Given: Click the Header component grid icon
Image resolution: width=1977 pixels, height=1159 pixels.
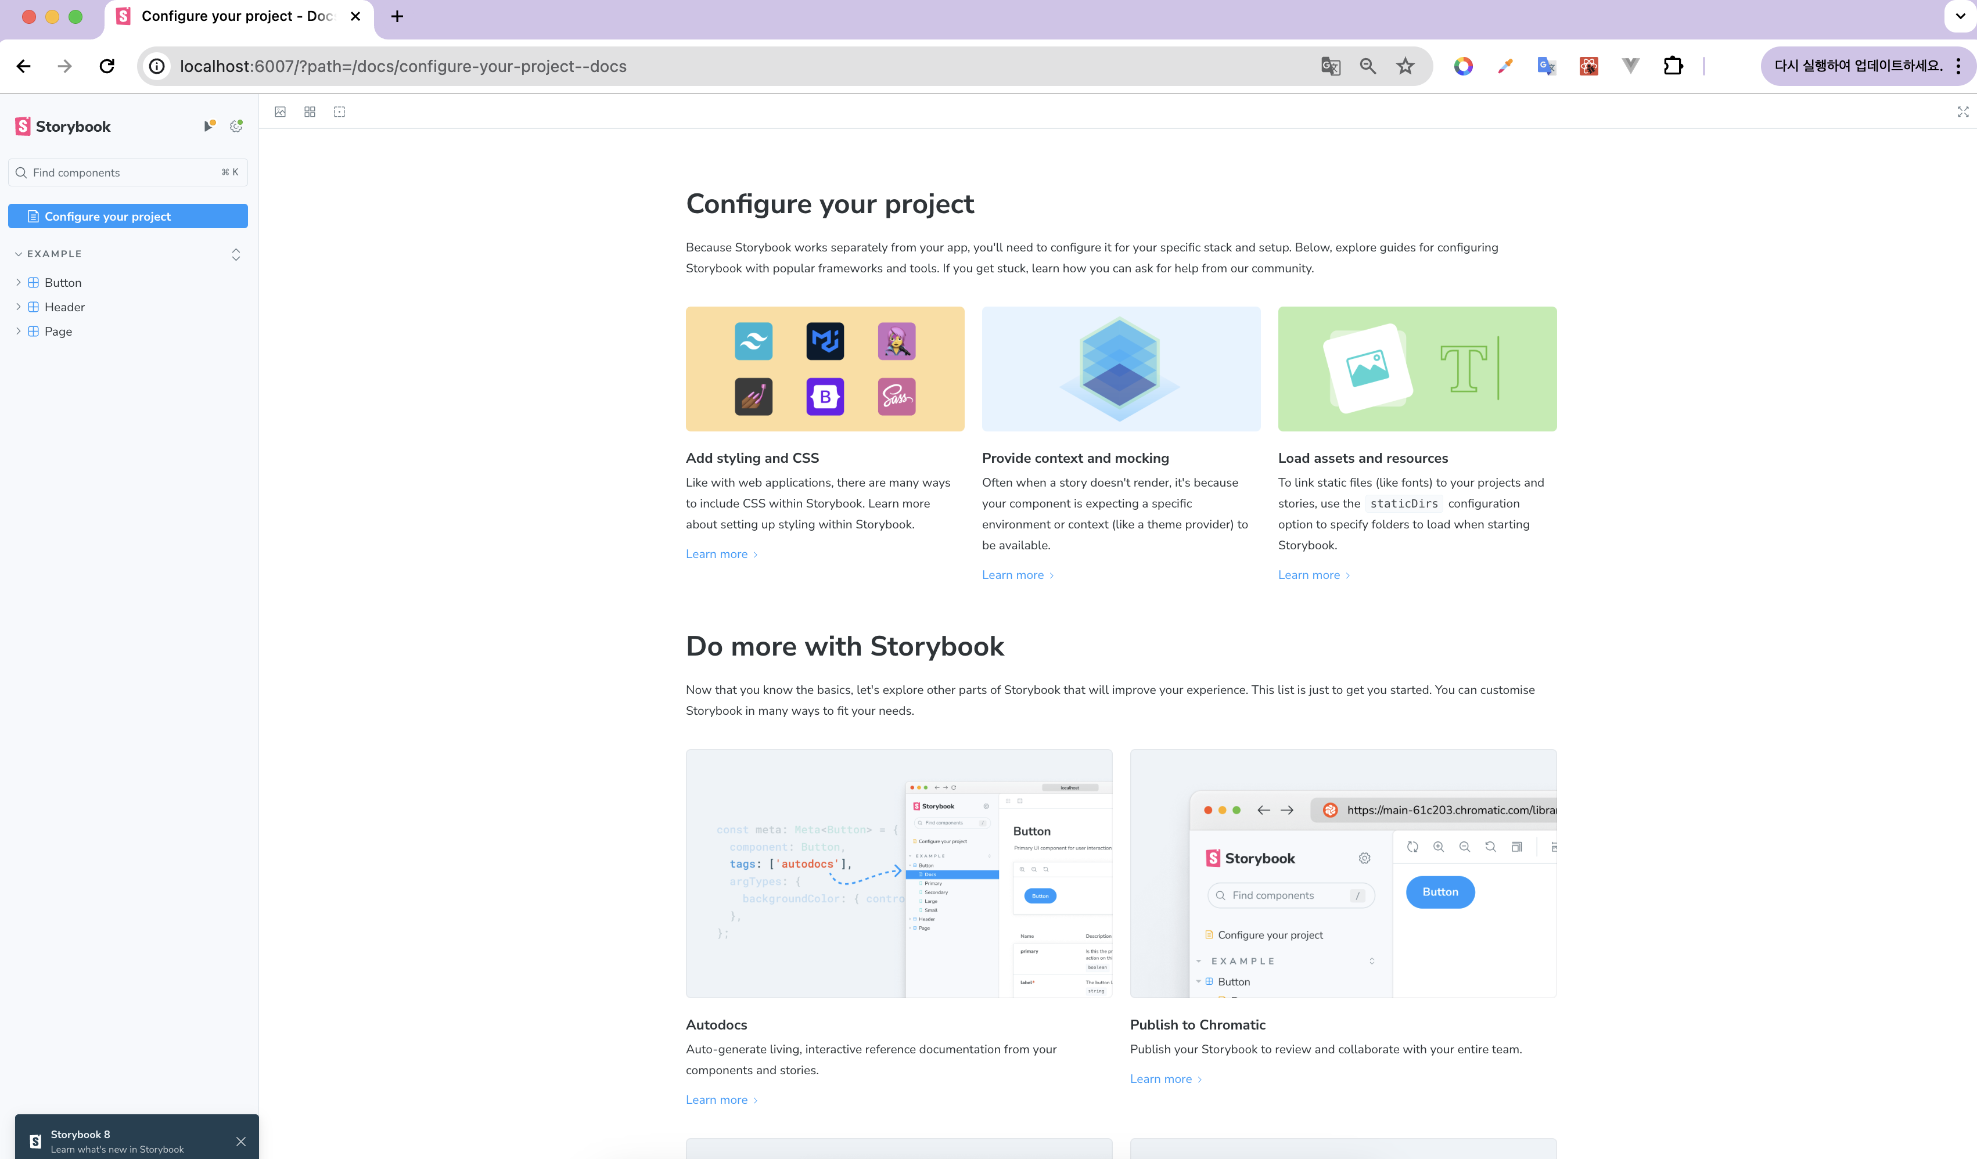Looking at the screenshot, I should point(34,307).
